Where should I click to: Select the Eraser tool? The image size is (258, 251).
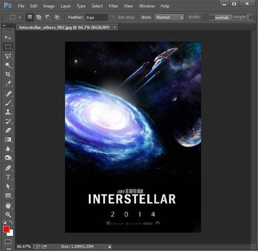[8, 130]
